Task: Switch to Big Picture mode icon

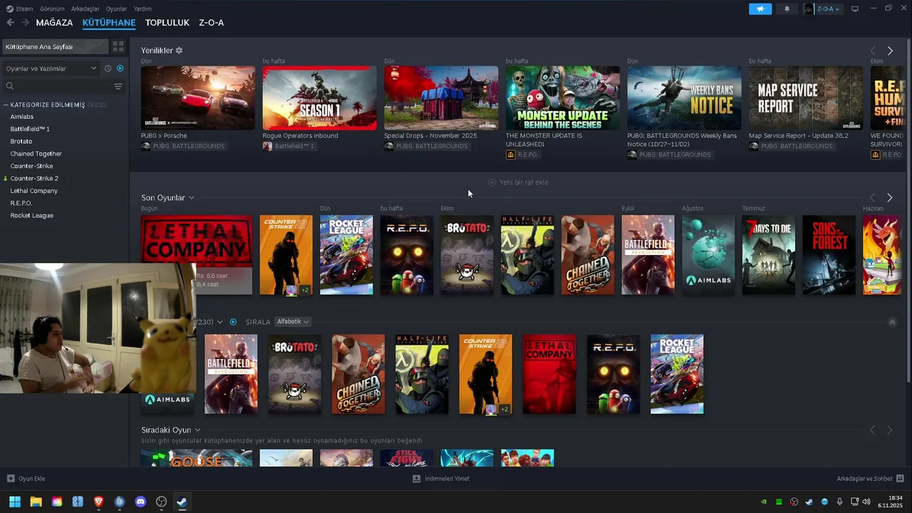Action: coord(855,9)
